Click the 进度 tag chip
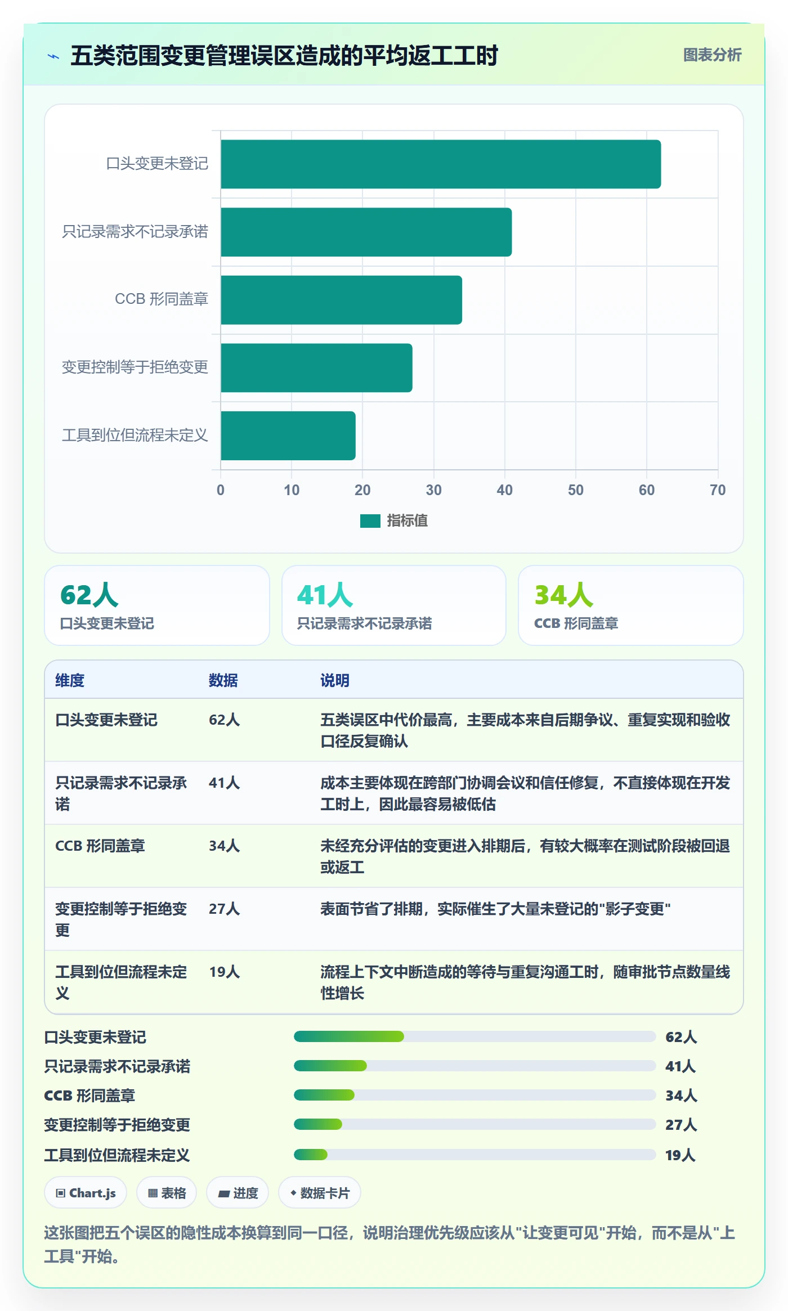788x1311 pixels. tap(238, 1193)
